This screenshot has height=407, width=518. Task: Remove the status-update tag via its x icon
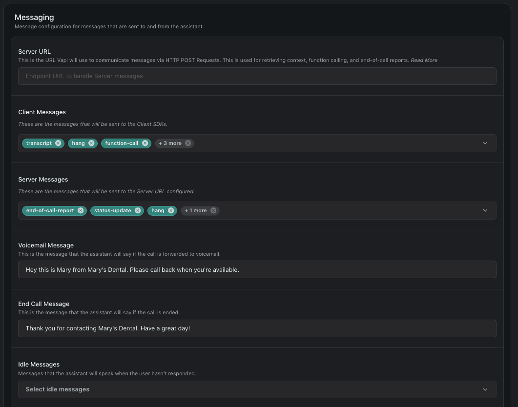[138, 211]
